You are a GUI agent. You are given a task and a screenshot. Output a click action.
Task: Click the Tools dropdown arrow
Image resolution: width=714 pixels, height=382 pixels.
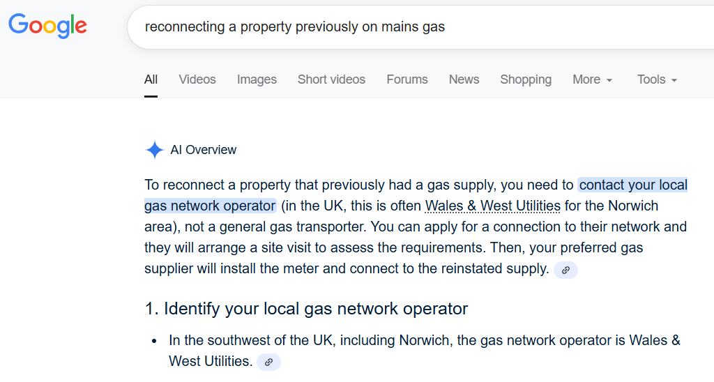pyautogui.click(x=674, y=81)
